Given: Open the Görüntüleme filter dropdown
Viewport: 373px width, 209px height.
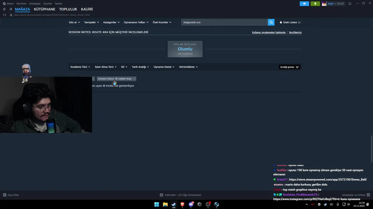Looking at the screenshot, I should point(188,67).
